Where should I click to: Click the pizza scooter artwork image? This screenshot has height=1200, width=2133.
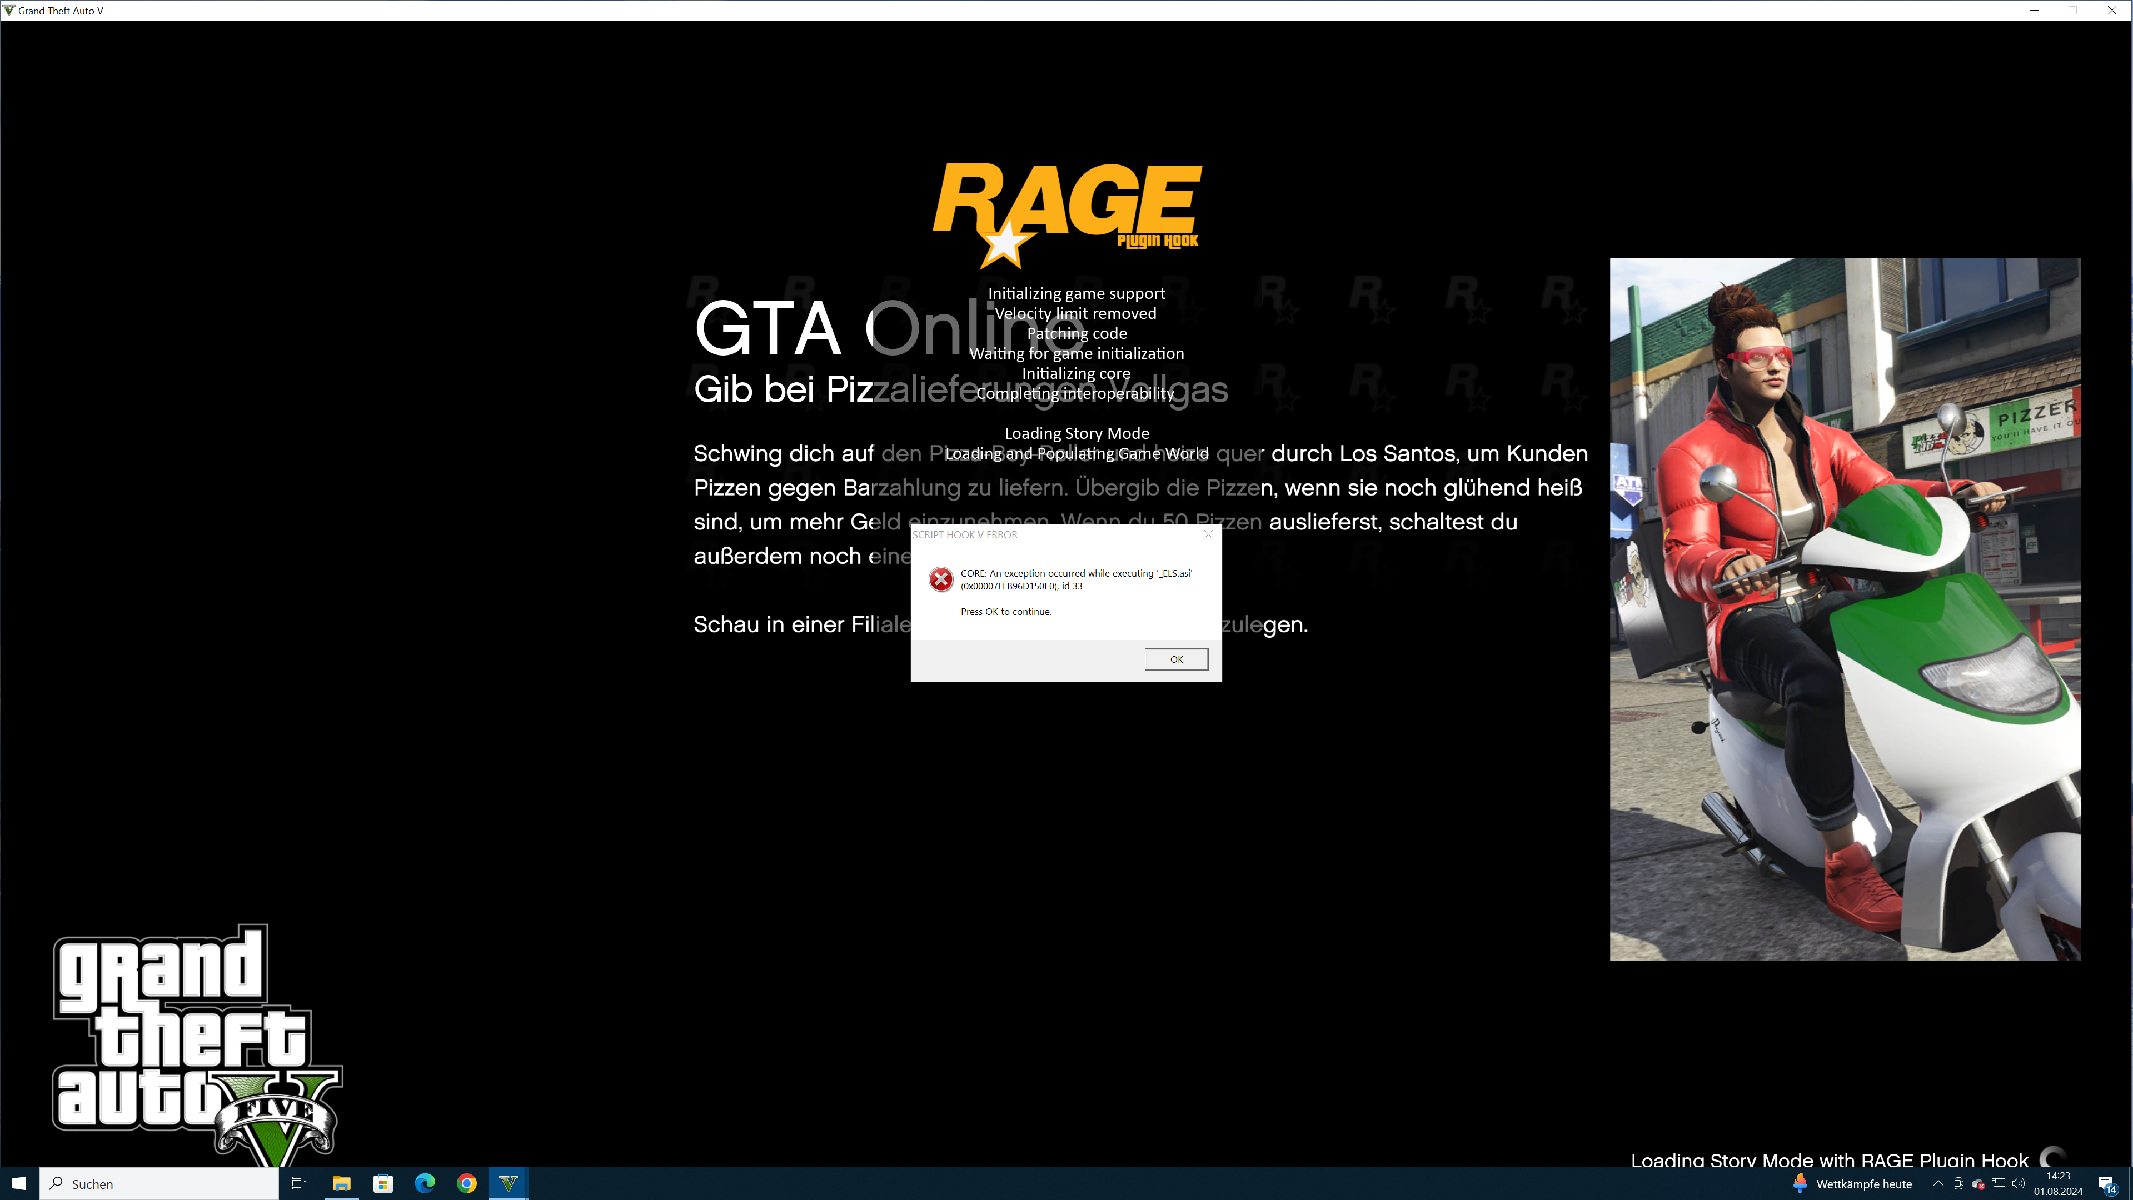[1845, 609]
